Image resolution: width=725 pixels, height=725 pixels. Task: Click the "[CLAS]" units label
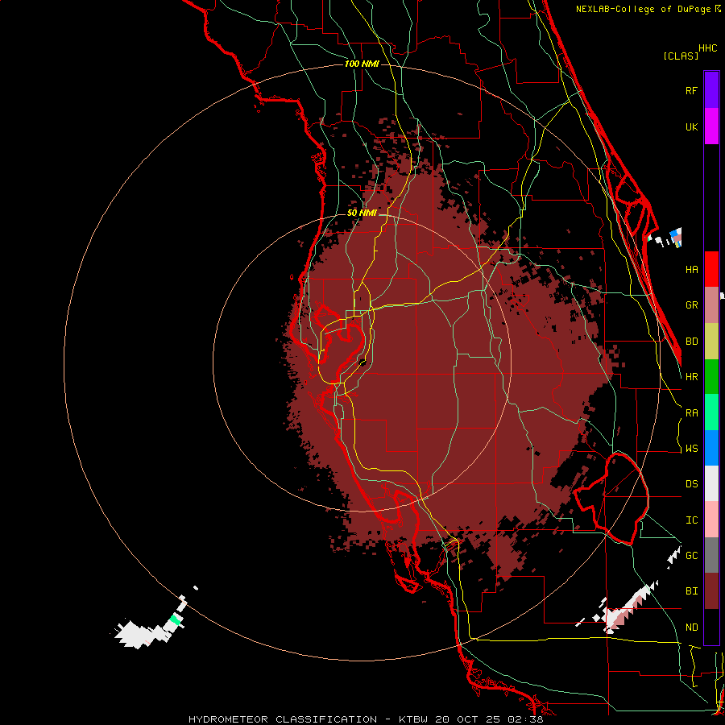(681, 56)
